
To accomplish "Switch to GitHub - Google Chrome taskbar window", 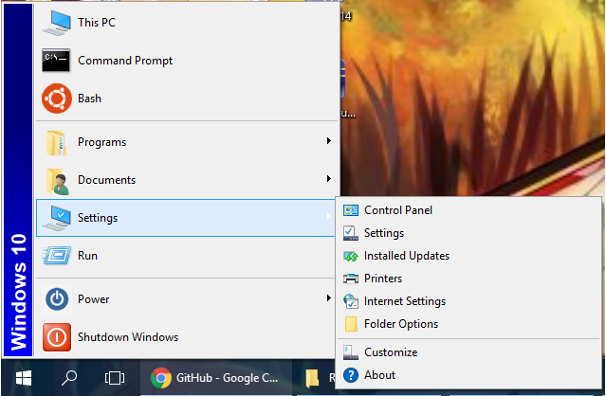I will 216,378.
